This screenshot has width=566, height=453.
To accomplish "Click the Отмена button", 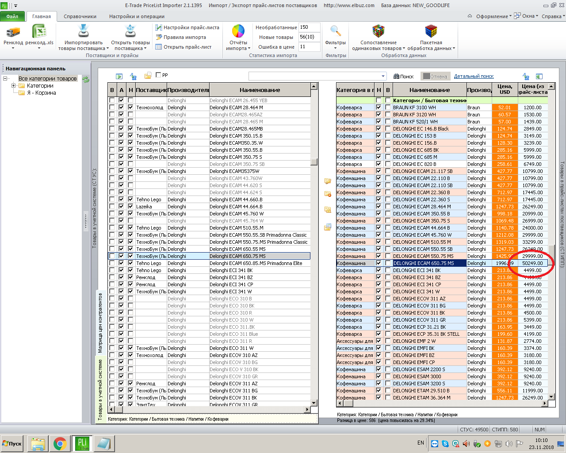I will (435, 77).
